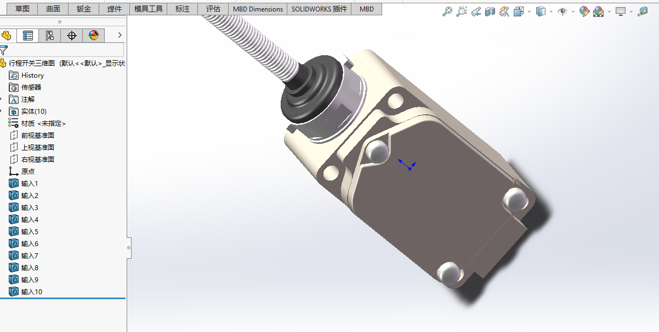Select imported feature 输入7
This screenshot has width=659, height=332.
pos(24,256)
